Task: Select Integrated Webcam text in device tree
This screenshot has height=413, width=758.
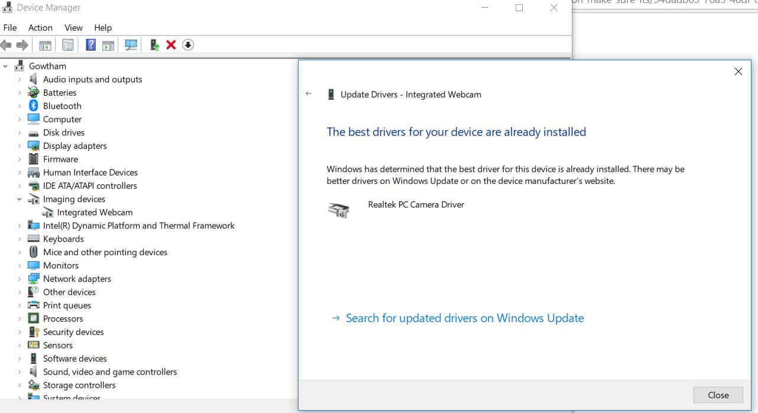Action: 95,212
